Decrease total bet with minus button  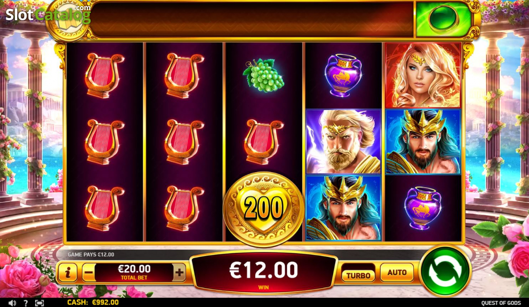point(89,273)
